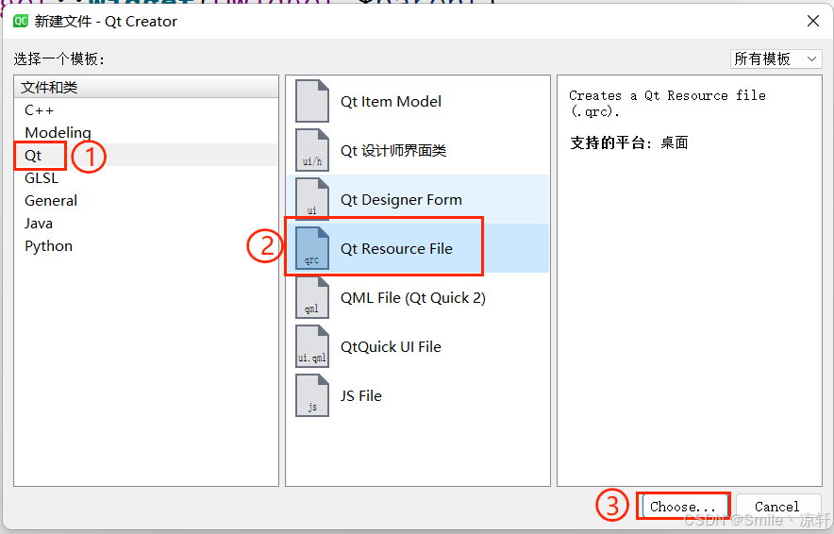The image size is (834, 534).
Task: Click the Qt Item Model file icon
Action: coord(312,101)
